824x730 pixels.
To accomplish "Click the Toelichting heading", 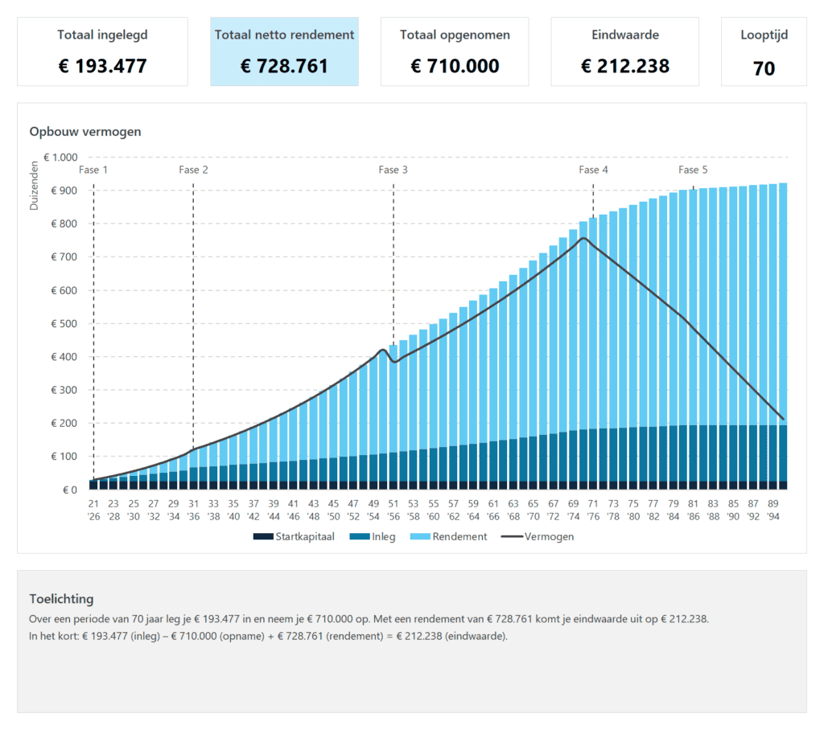I will [x=61, y=598].
